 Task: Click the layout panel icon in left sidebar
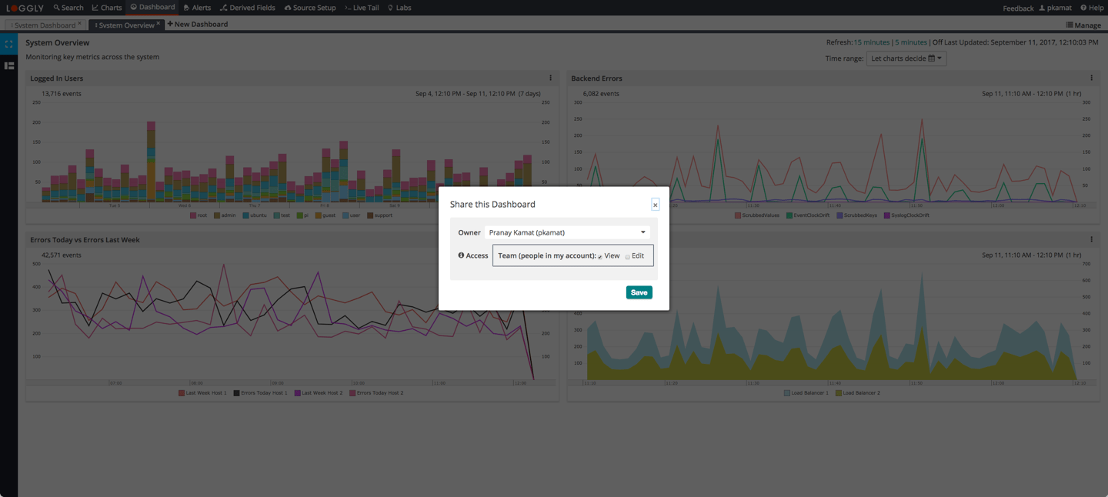[x=9, y=66]
